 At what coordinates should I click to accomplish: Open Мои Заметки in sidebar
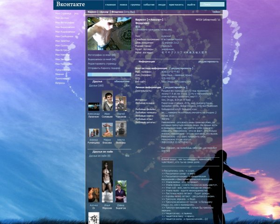point(63,41)
